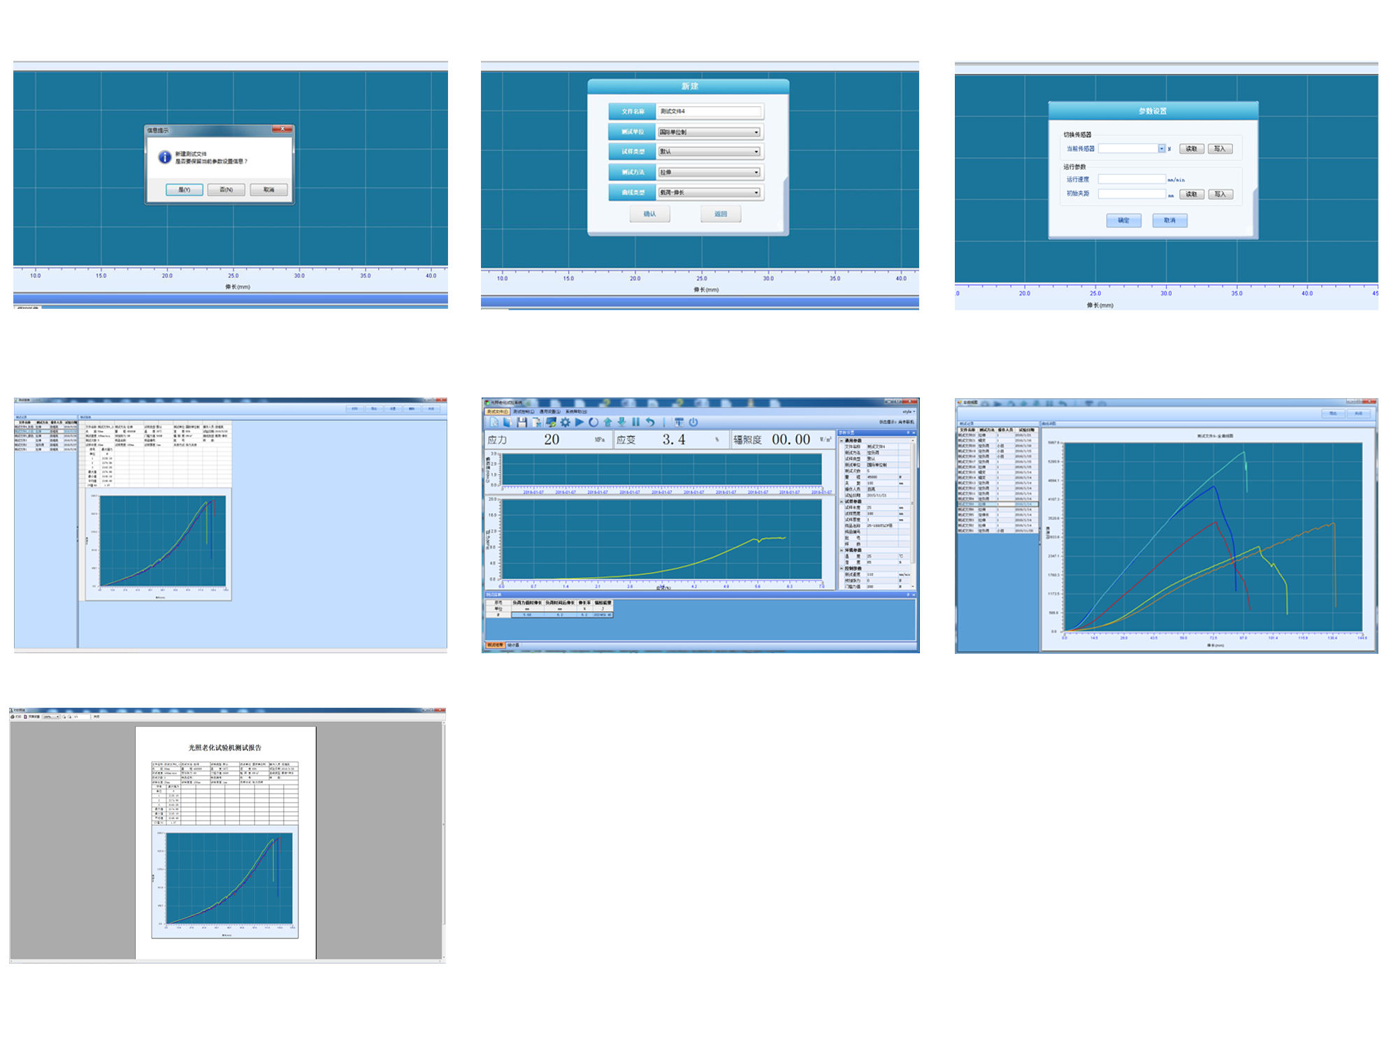1398x1048 pixels.
Task: Collapse the 试样参数 group in the parameter panel
Action: click(842, 502)
